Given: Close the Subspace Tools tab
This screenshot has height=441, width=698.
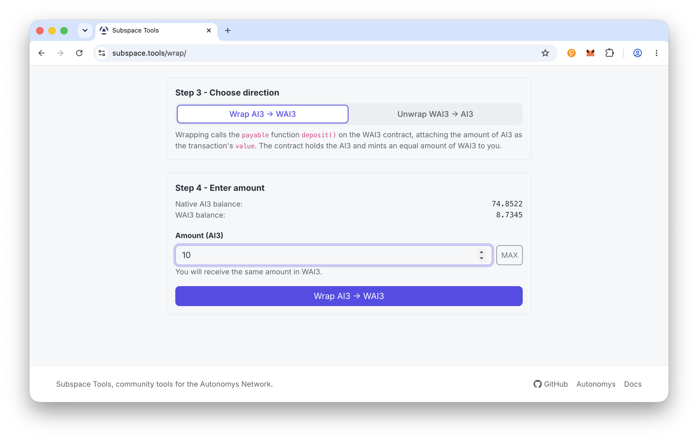Looking at the screenshot, I should [209, 30].
